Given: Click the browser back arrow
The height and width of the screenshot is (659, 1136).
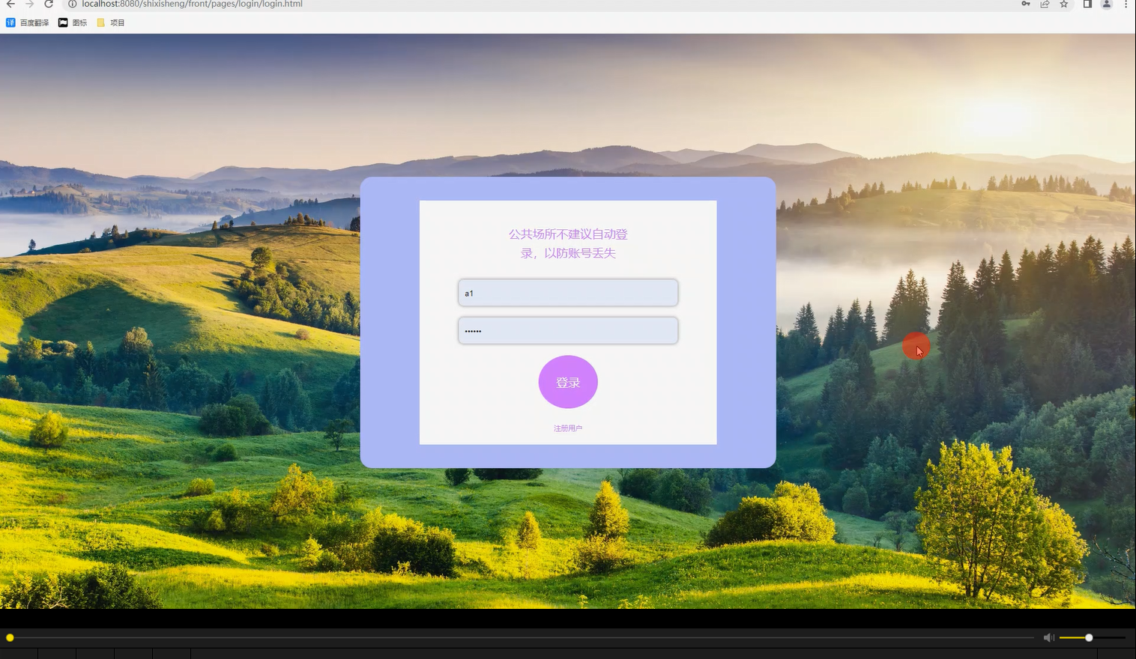Looking at the screenshot, I should pos(10,4).
